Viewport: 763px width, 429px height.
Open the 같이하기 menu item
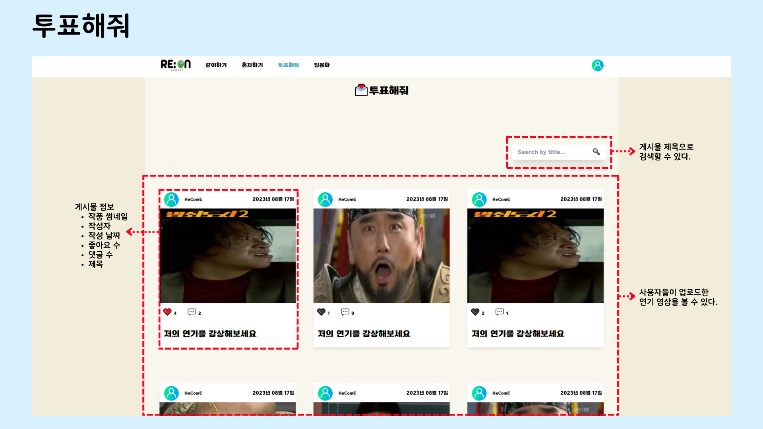[216, 65]
